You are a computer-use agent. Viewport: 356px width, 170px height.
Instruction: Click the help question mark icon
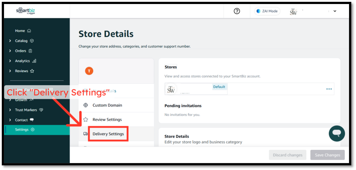pyautogui.click(x=237, y=11)
